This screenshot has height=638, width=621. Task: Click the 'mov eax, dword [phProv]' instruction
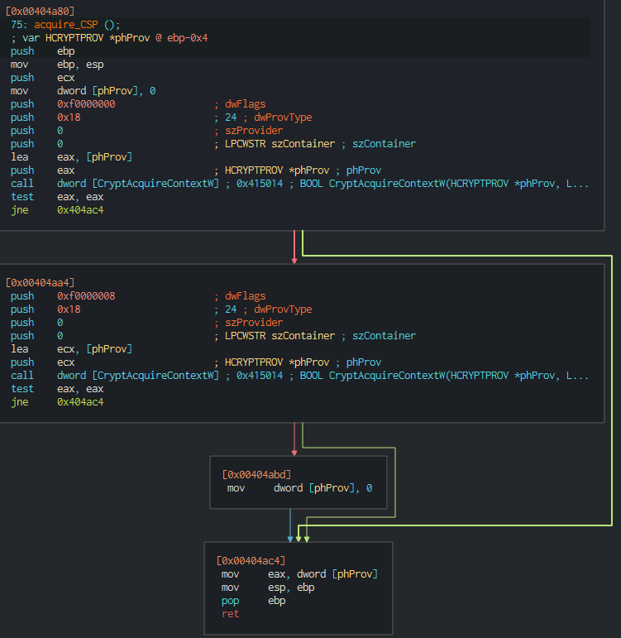[299, 574]
